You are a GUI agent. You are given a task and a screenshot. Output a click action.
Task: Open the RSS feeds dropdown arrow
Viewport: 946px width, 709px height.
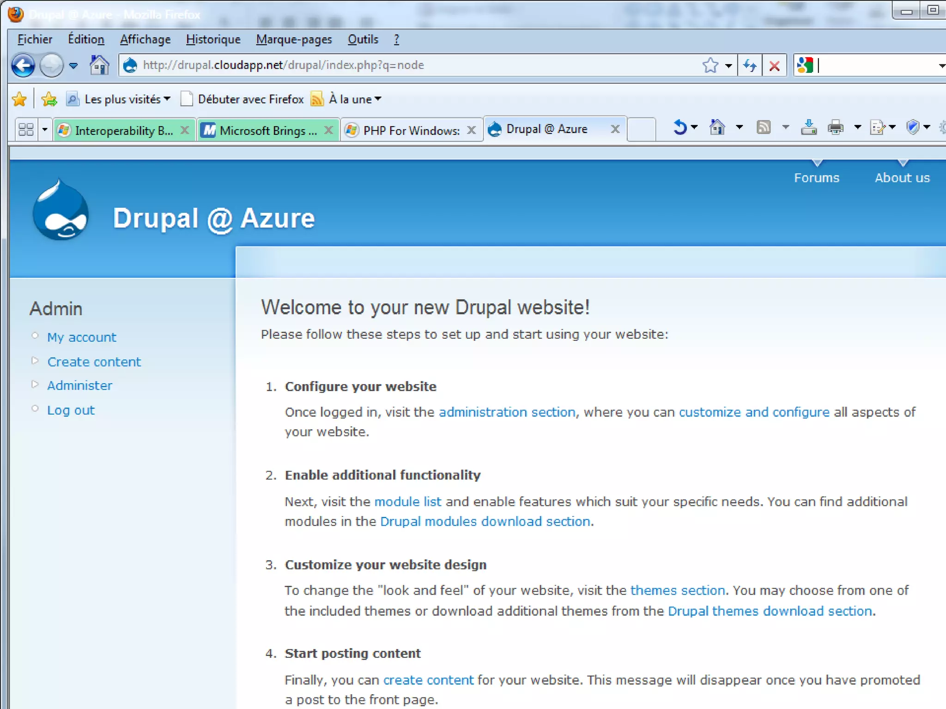786,127
